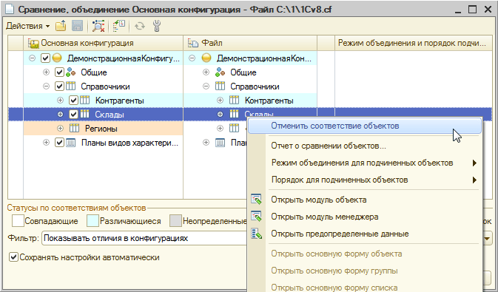Choose Открыть модуль менеджера
This screenshot has height=292, width=498.
364,217
